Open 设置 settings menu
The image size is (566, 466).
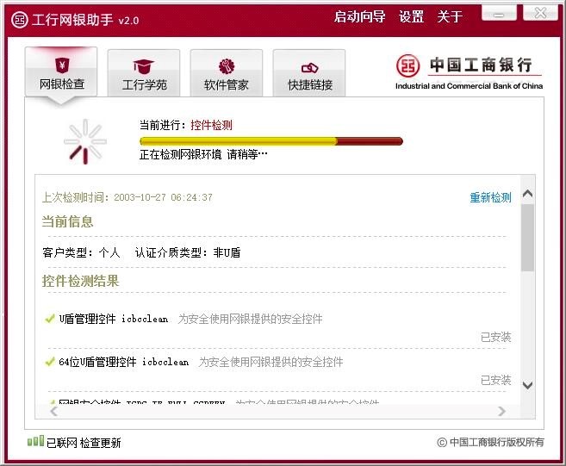tap(411, 16)
